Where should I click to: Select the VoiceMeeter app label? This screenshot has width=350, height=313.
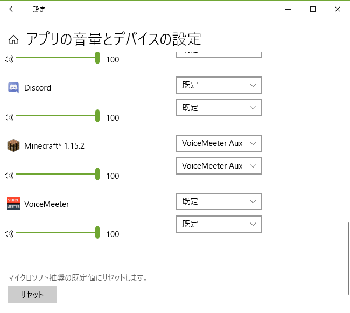point(47,204)
